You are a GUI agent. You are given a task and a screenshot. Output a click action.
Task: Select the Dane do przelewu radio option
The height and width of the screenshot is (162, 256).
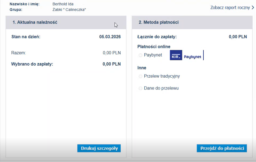coord(141,88)
